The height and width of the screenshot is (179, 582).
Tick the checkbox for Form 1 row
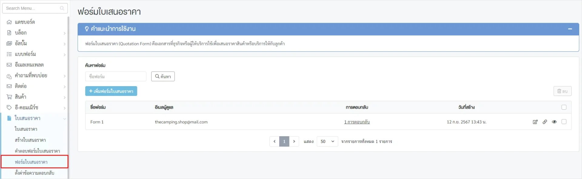pos(564,122)
